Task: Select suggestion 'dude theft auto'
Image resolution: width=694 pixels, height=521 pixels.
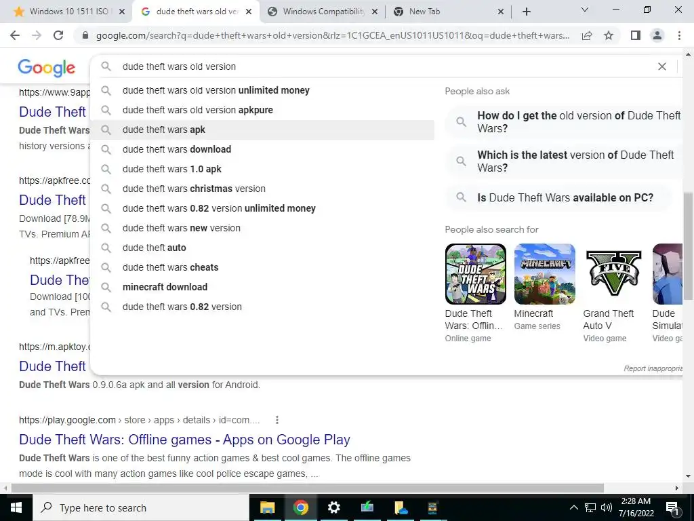Action: coord(262,248)
